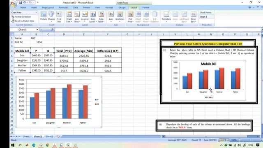
Task: Open the Excel icon in the taskbar
Action: tap(68, 145)
